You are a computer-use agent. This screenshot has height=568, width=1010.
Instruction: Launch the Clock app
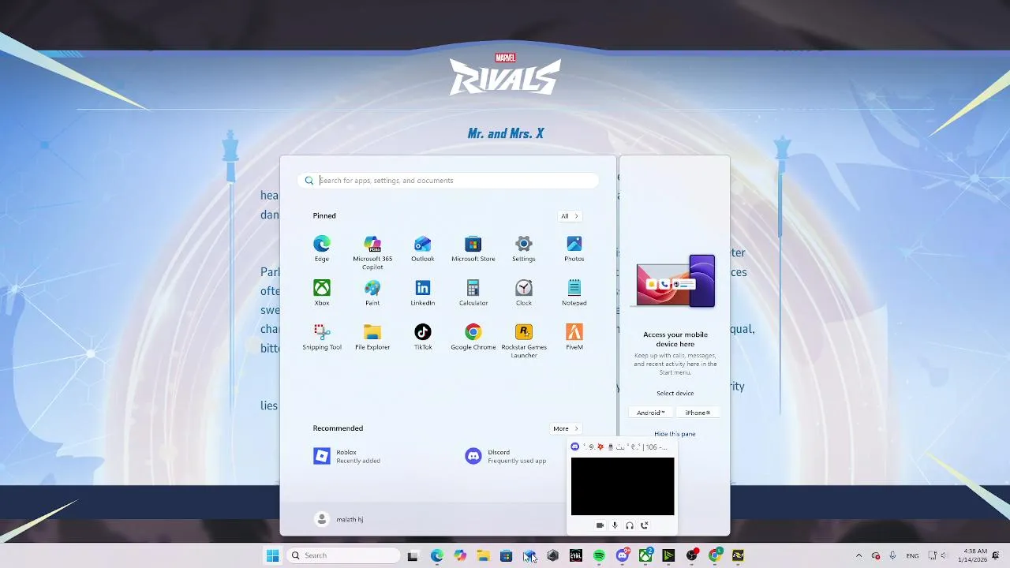(x=524, y=292)
